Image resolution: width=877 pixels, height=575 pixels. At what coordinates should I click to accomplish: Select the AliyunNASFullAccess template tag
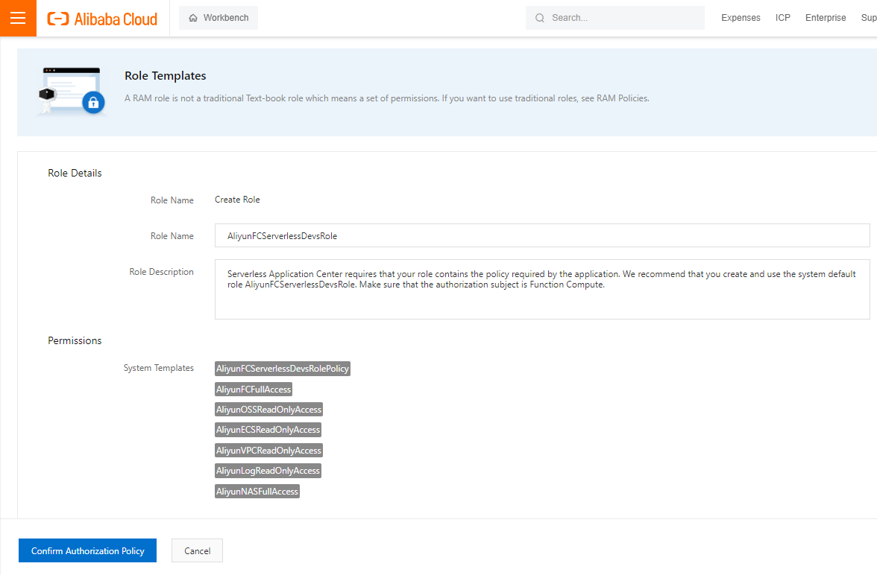pyautogui.click(x=257, y=491)
